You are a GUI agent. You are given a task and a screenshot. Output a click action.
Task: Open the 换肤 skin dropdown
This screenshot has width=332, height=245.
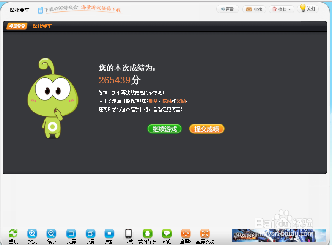coord(282,9)
